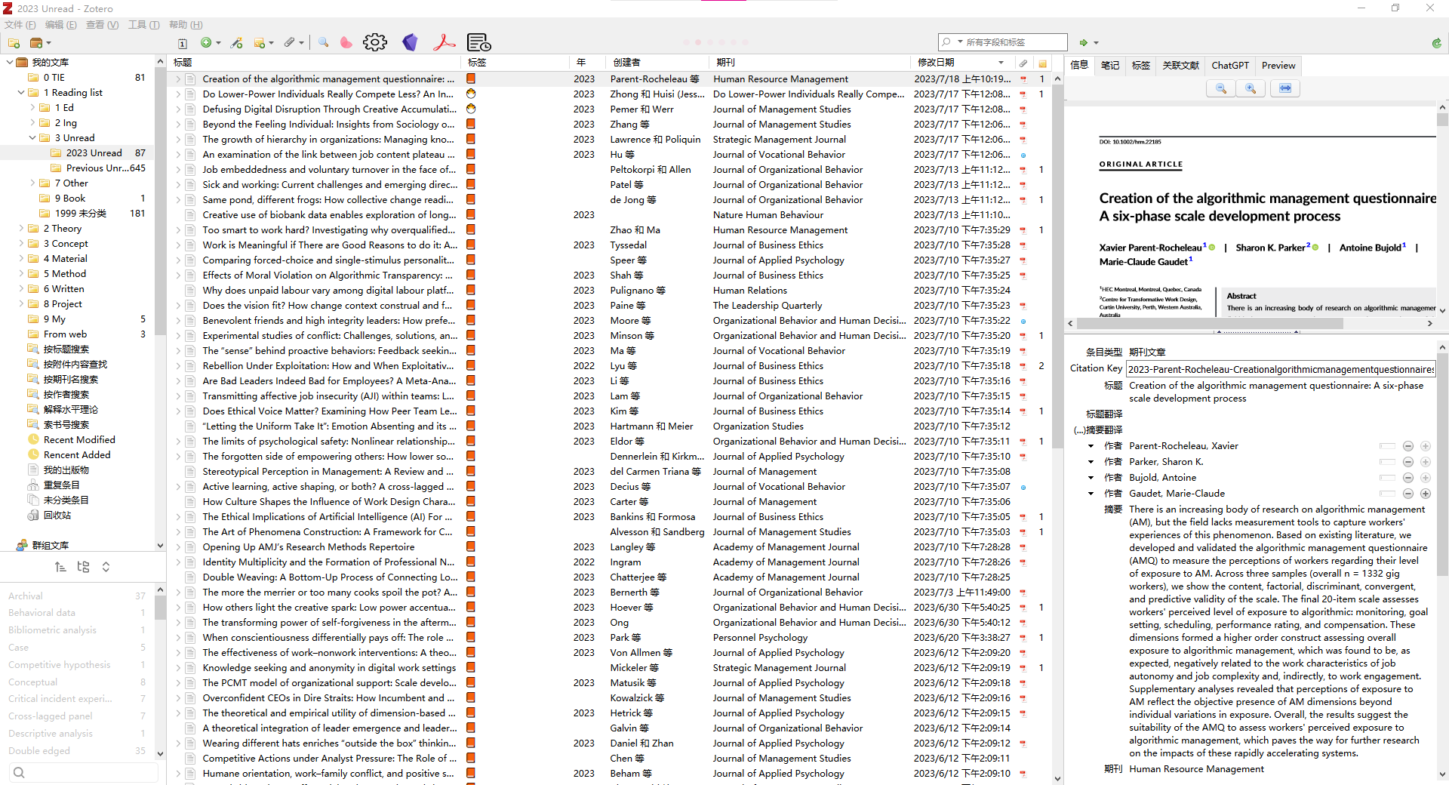Expand the 5 Method collection
The image size is (1449, 785).
[20, 273]
